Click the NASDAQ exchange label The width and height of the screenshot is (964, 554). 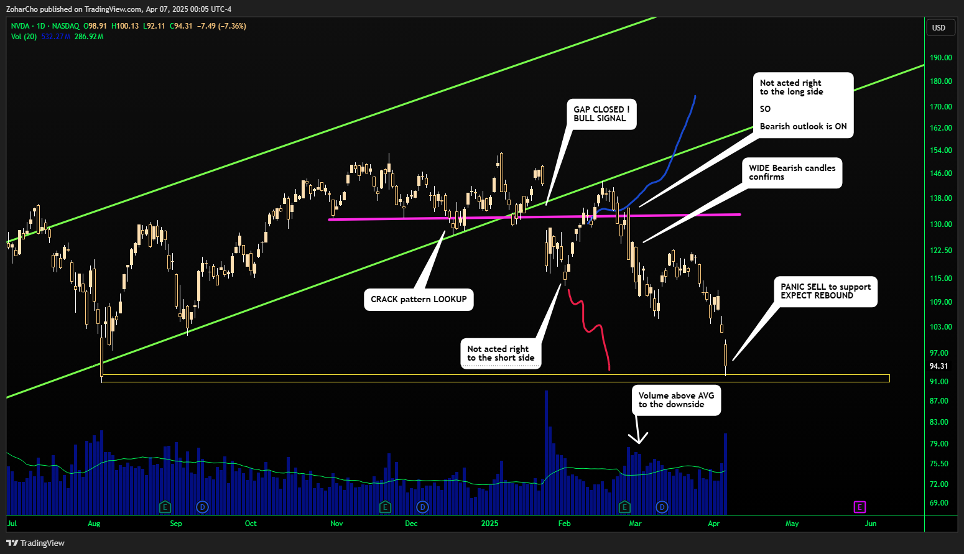coord(65,26)
